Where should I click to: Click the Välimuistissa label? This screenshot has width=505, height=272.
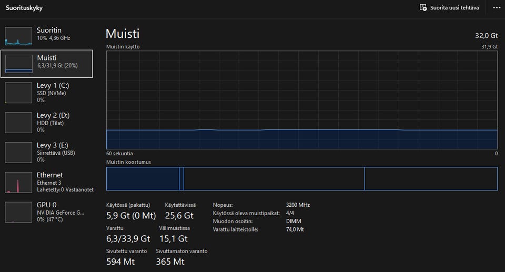[175, 228]
